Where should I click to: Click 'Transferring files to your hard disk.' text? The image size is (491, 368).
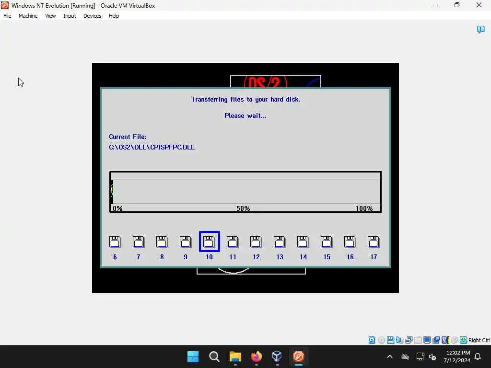(245, 100)
